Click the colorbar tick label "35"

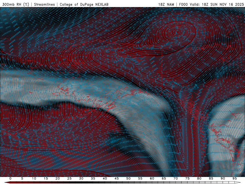tap(93, 178)
